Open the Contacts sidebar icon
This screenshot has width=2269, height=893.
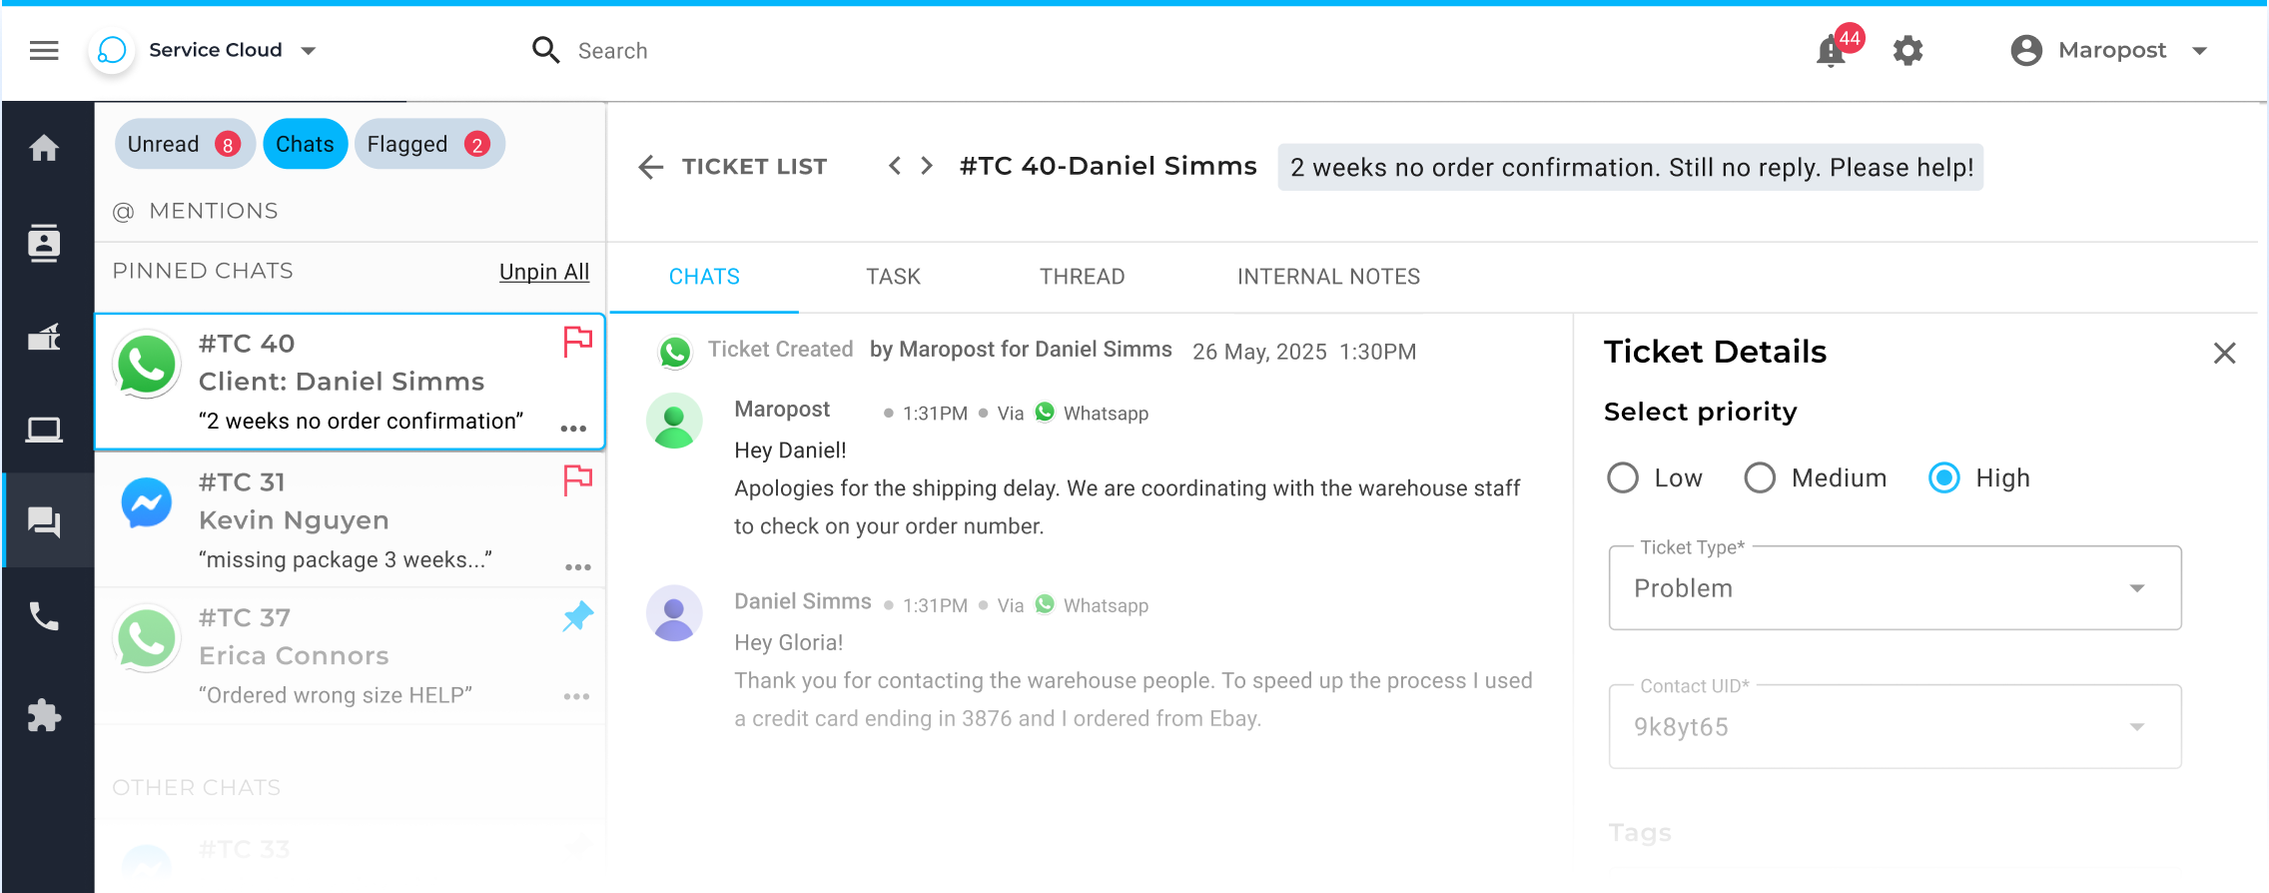point(44,243)
